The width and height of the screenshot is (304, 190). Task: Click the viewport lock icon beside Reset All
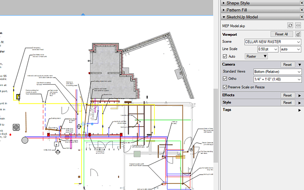point(298,34)
